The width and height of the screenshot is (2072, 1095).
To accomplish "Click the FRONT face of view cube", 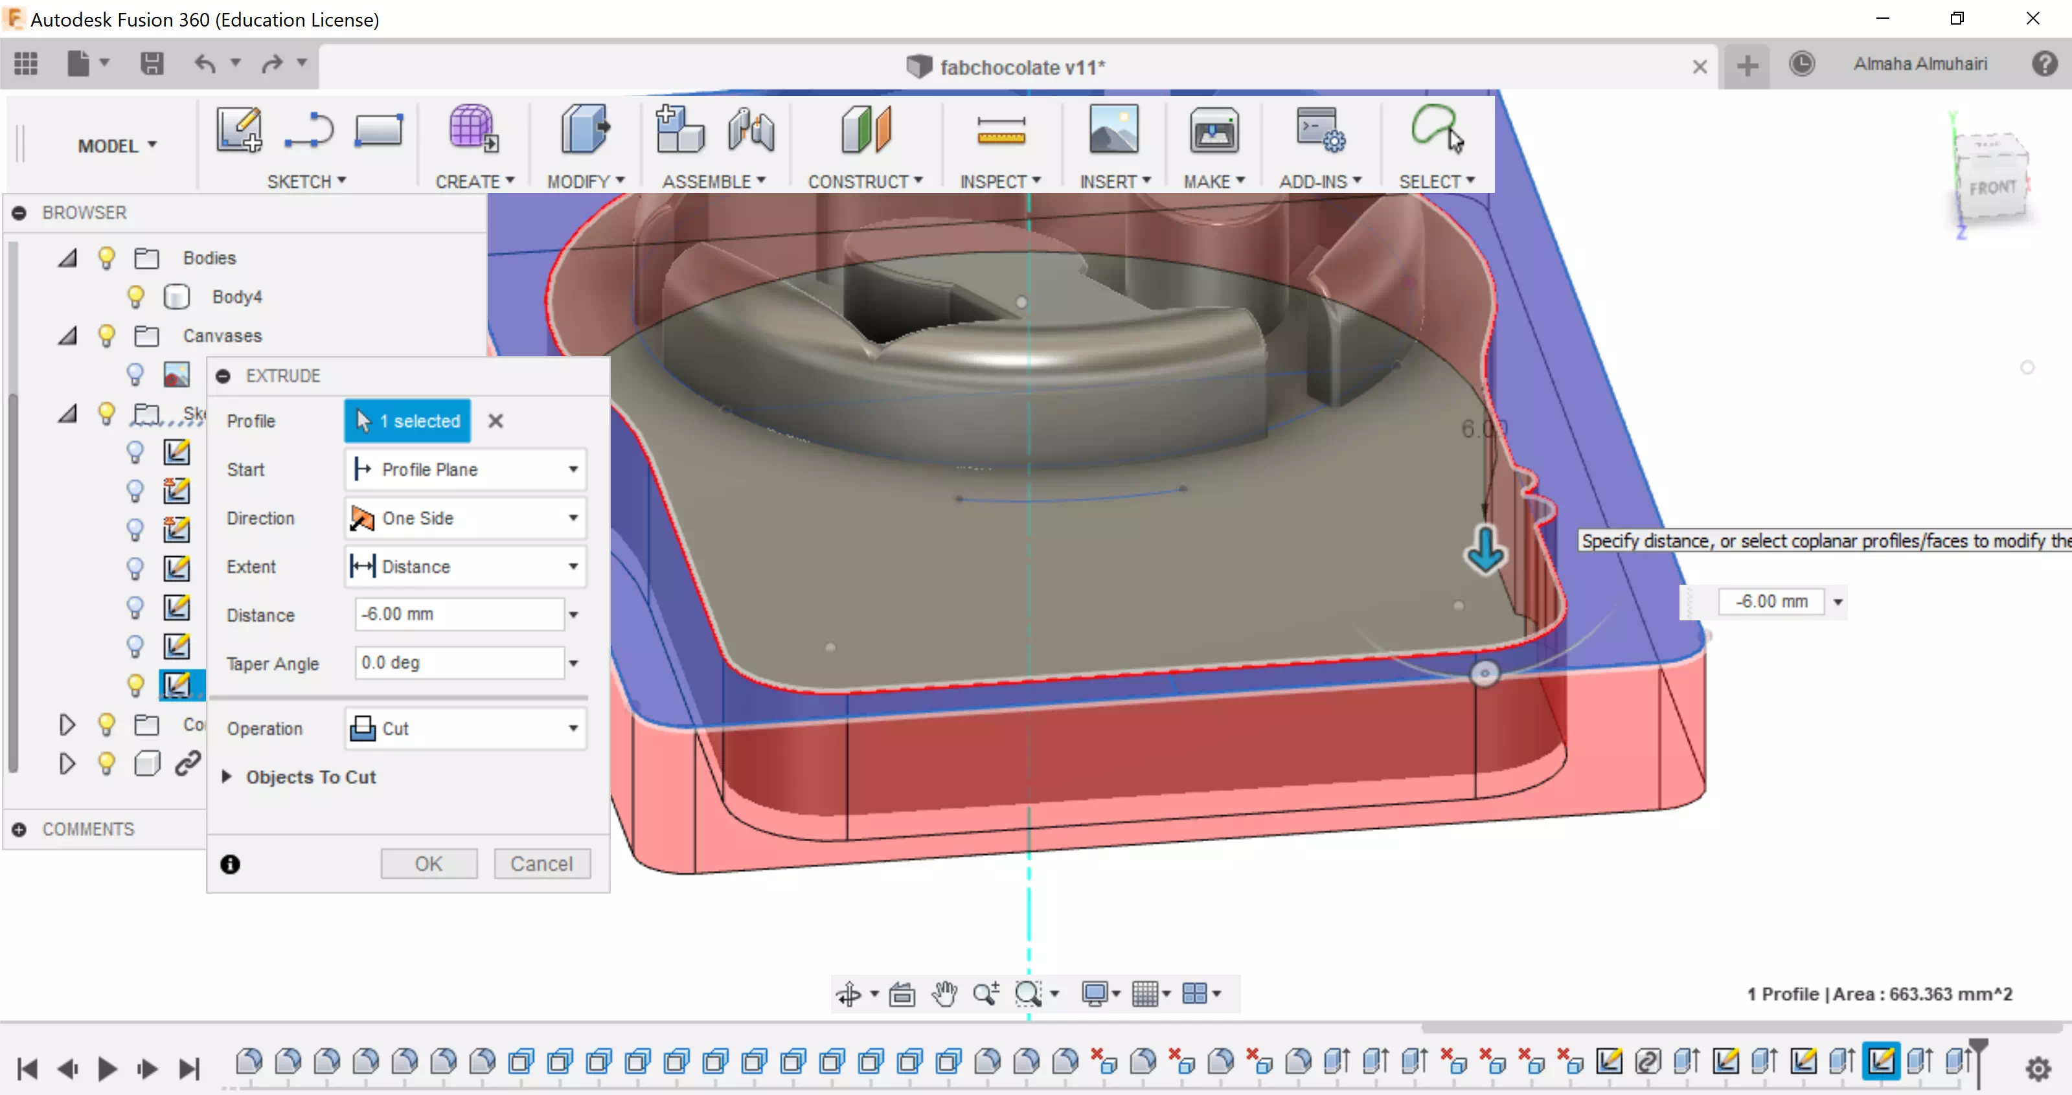I will [x=1992, y=188].
